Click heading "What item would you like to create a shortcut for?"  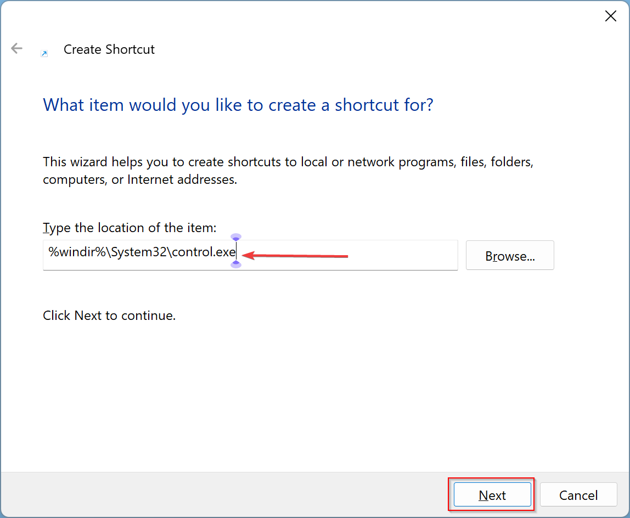pos(238,105)
